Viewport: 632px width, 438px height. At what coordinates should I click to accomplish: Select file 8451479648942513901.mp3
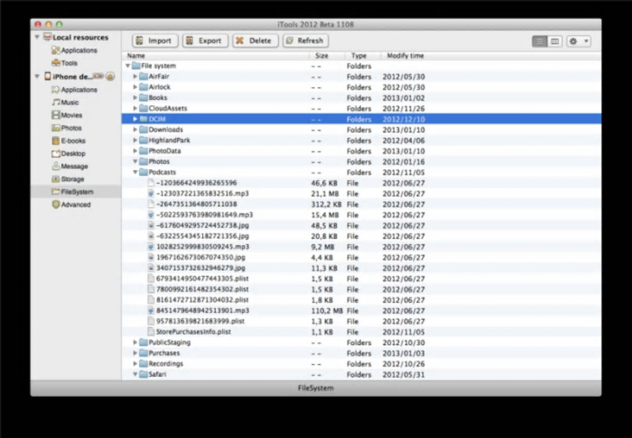361,311
